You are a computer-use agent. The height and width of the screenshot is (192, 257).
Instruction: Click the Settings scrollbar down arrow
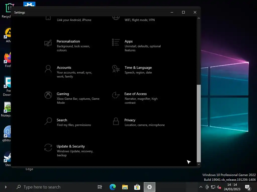tap(199, 164)
